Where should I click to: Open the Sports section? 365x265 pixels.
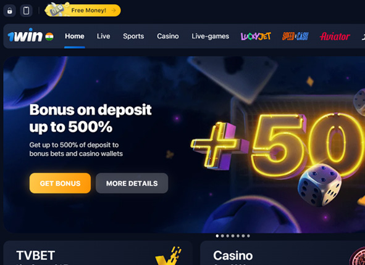133,36
